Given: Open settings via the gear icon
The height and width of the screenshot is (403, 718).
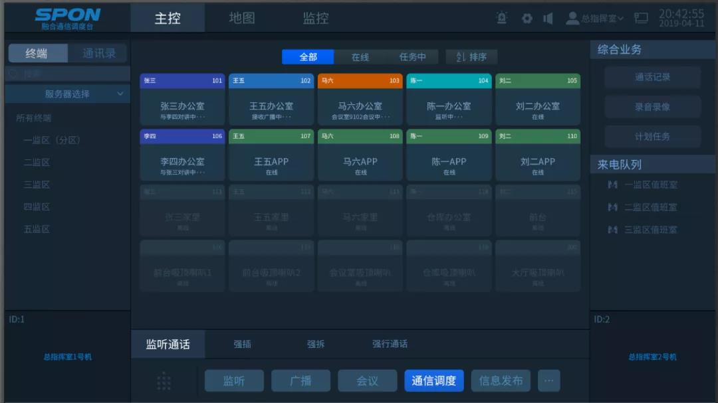Looking at the screenshot, I should click(527, 18).
